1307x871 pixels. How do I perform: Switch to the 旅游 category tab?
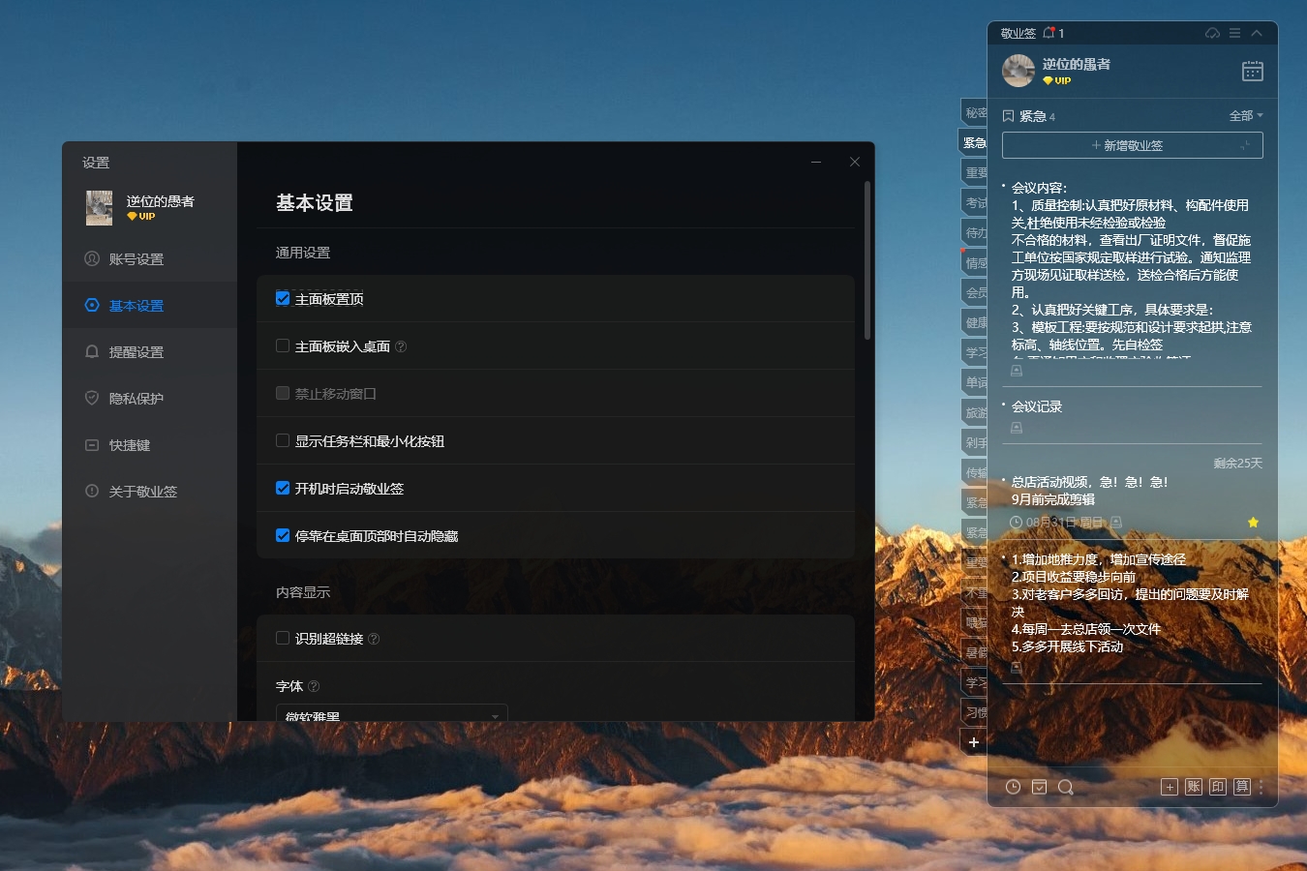tap(975, 412)
